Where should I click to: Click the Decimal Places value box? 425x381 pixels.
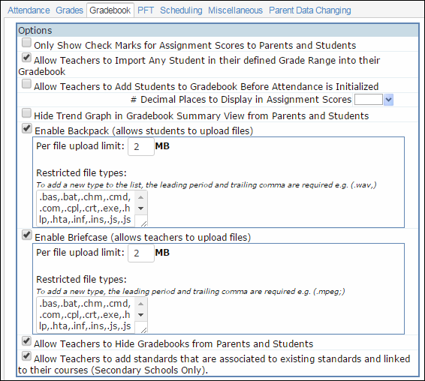pos(369,100)
